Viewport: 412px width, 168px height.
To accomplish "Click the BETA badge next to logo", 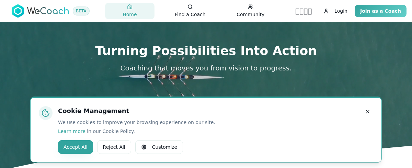I will click(x=81, y=11).
